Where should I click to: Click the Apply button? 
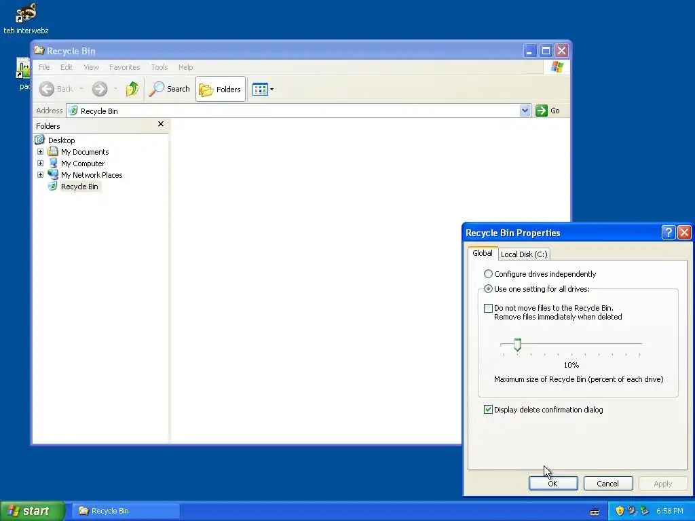tap(663, 484)
